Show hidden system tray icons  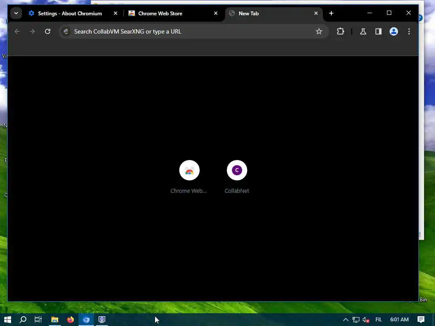point(346,320)
